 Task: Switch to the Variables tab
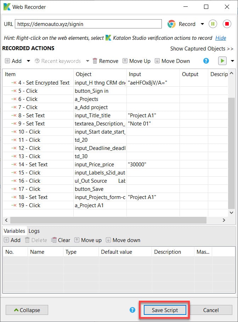click(14, 231)
